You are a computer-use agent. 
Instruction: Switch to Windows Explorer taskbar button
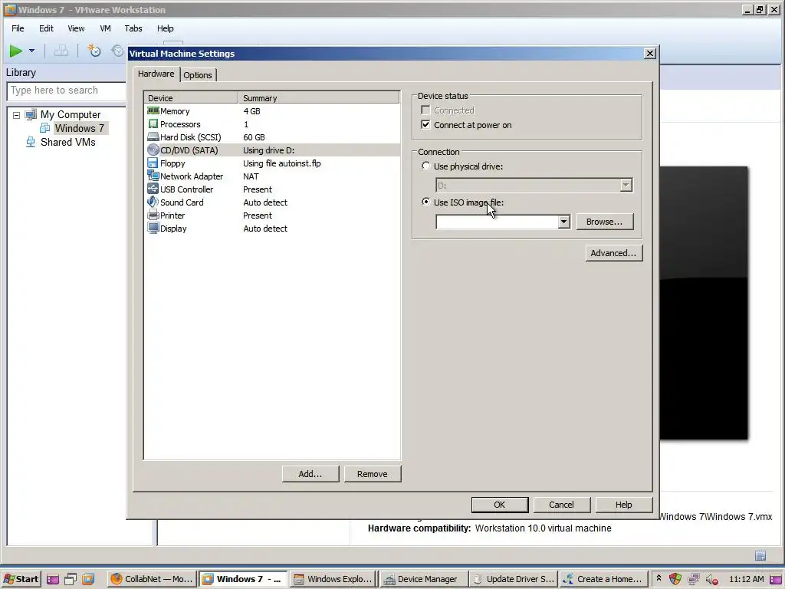click(x=333, y=579)
